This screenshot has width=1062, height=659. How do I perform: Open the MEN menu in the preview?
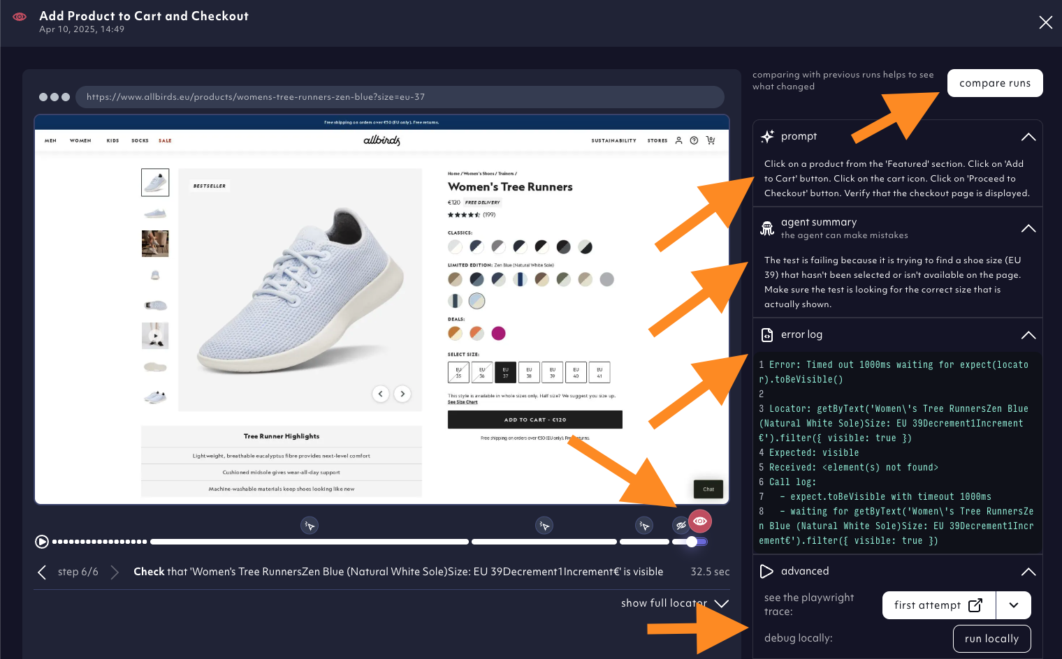(50, 140)
